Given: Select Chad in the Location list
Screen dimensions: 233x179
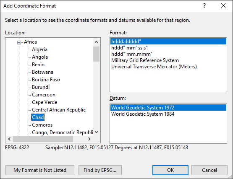Looking at the screenshot, I should tap(38, 117).
